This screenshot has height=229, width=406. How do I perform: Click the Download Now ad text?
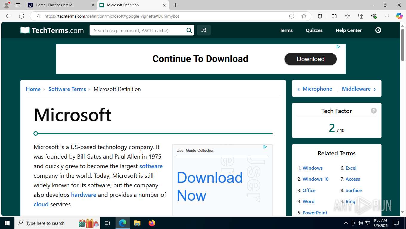pyautogui.click(x=210, y=187)
